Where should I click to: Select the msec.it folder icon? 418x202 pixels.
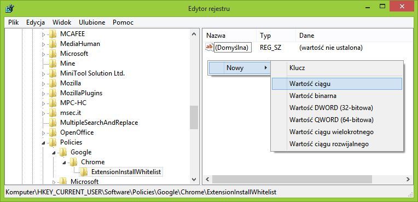[x=53, y=113]
